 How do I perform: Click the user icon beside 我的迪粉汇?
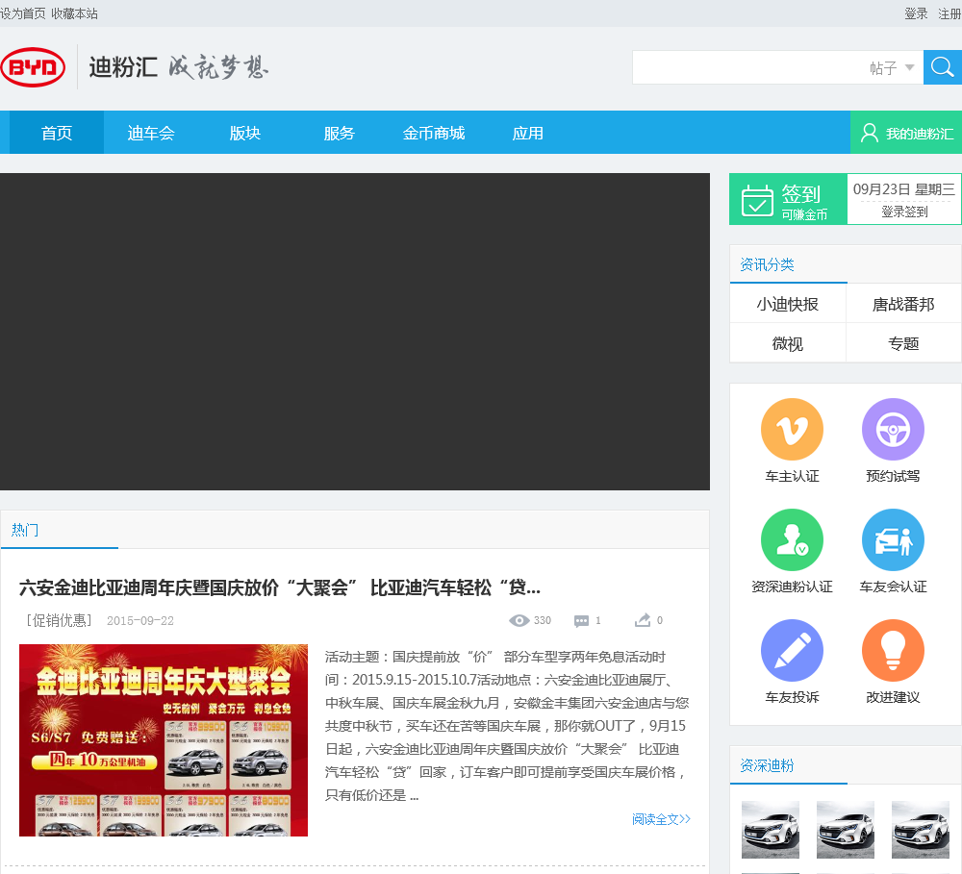(x=870, y=133)
